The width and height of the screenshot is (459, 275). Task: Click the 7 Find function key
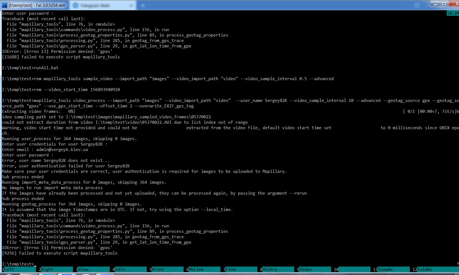(x=240, y=269)
